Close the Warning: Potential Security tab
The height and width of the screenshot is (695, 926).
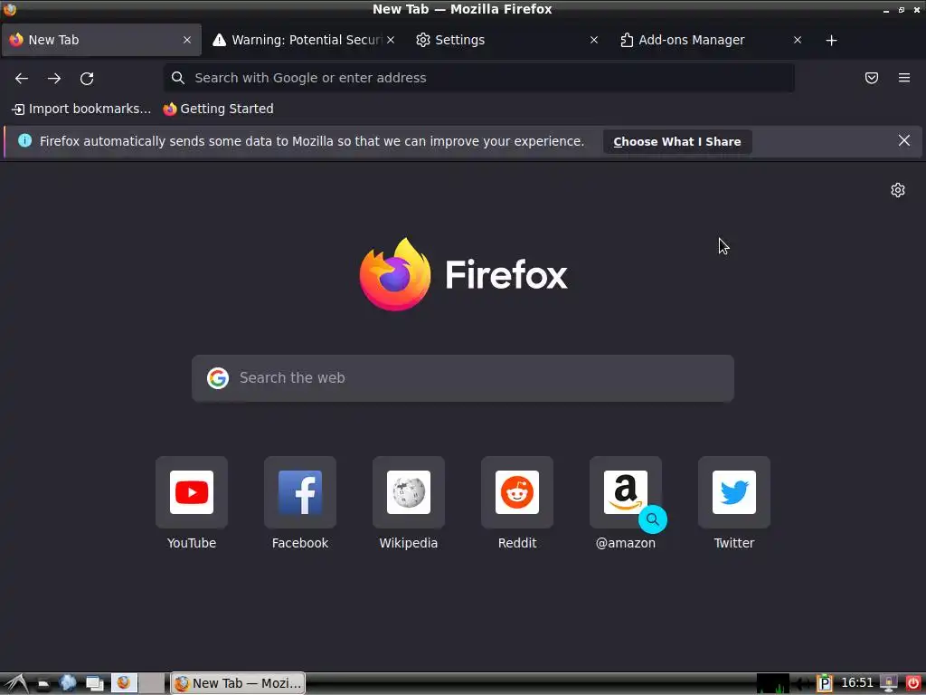[x=391, y=40]
